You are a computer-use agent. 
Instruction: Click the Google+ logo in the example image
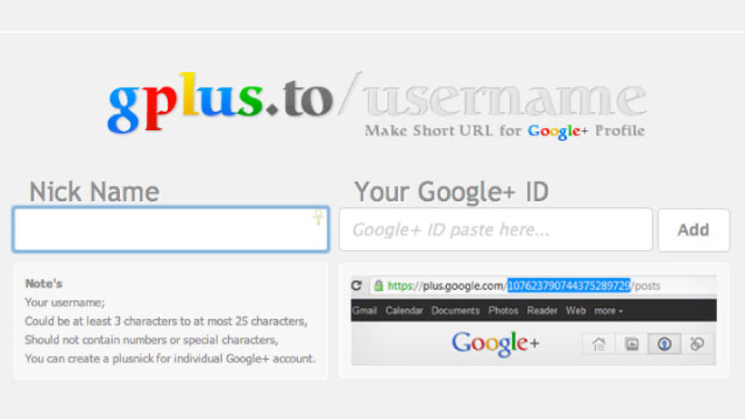pyautogui.click(x=495, y=345)
